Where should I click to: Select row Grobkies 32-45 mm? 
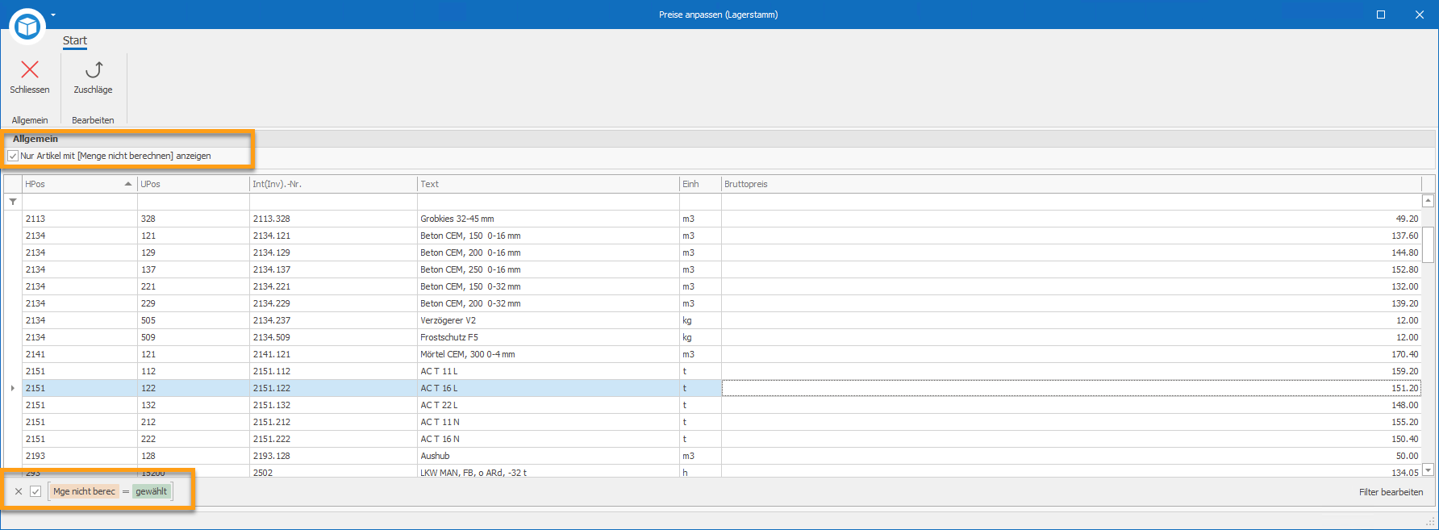[x=721, y=219]
